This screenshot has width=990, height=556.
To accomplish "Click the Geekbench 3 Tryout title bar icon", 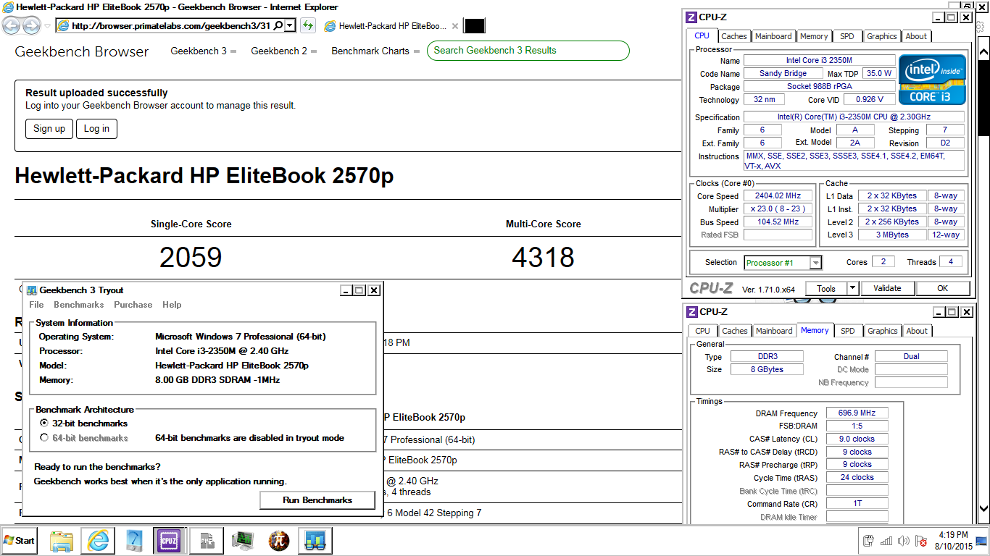I will point(31,290).
